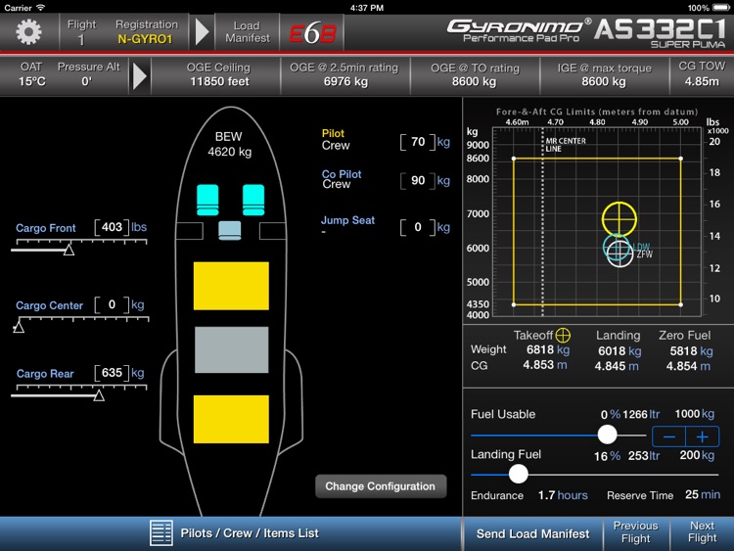This screenshot has height=551, width=734.
Task: Toggle Pilot weight unit kg
Action: [443, 142]
